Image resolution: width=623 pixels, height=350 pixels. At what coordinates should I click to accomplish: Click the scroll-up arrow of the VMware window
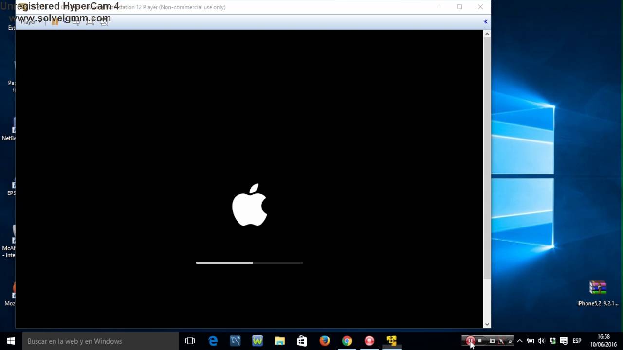tap(487, 34)
